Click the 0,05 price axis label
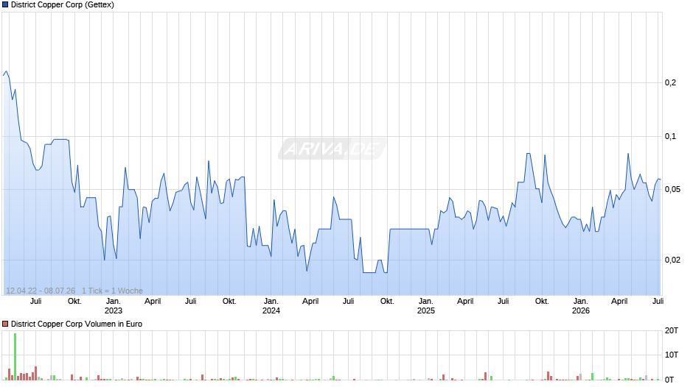This screenshot has width=693, height=387. point(672,189)
